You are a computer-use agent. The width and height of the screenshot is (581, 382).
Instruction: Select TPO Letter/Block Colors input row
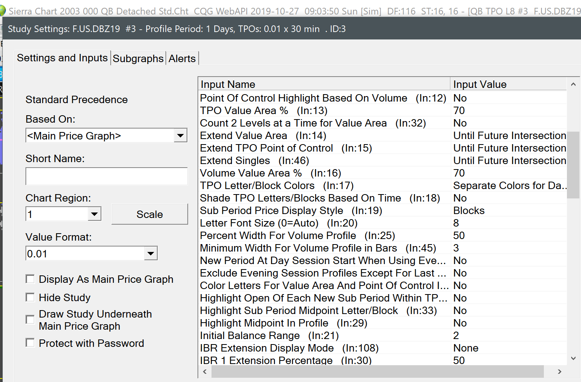[382, 186]
